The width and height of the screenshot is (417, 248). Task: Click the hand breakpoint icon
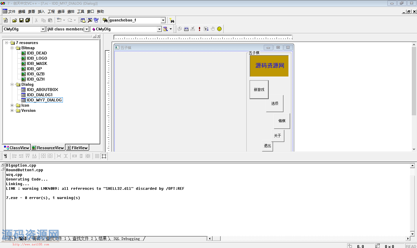coord(213,29)
